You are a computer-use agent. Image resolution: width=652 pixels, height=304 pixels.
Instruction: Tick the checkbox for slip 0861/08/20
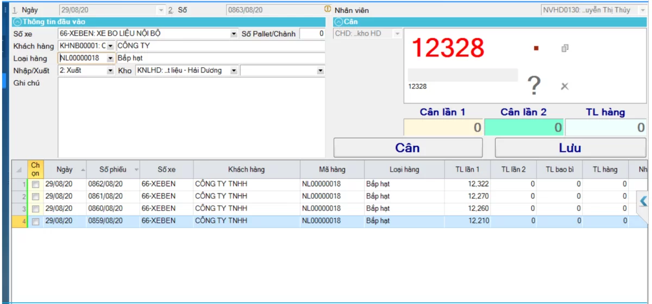(35, 197)
